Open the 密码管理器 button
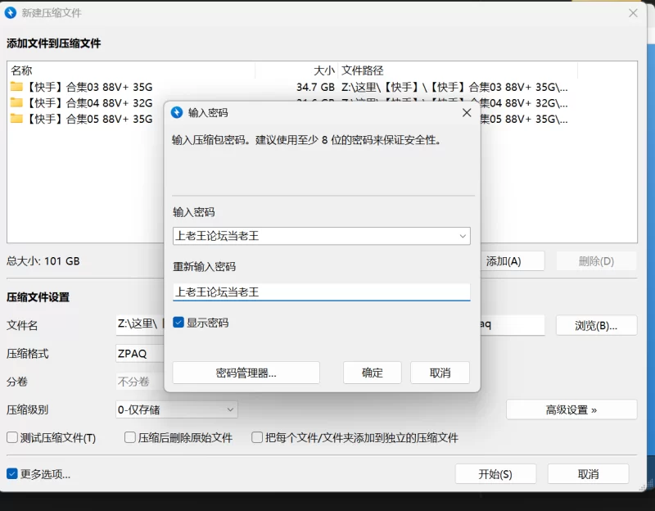This screenshot has height=511, width=655. click(x=246, y=373)
